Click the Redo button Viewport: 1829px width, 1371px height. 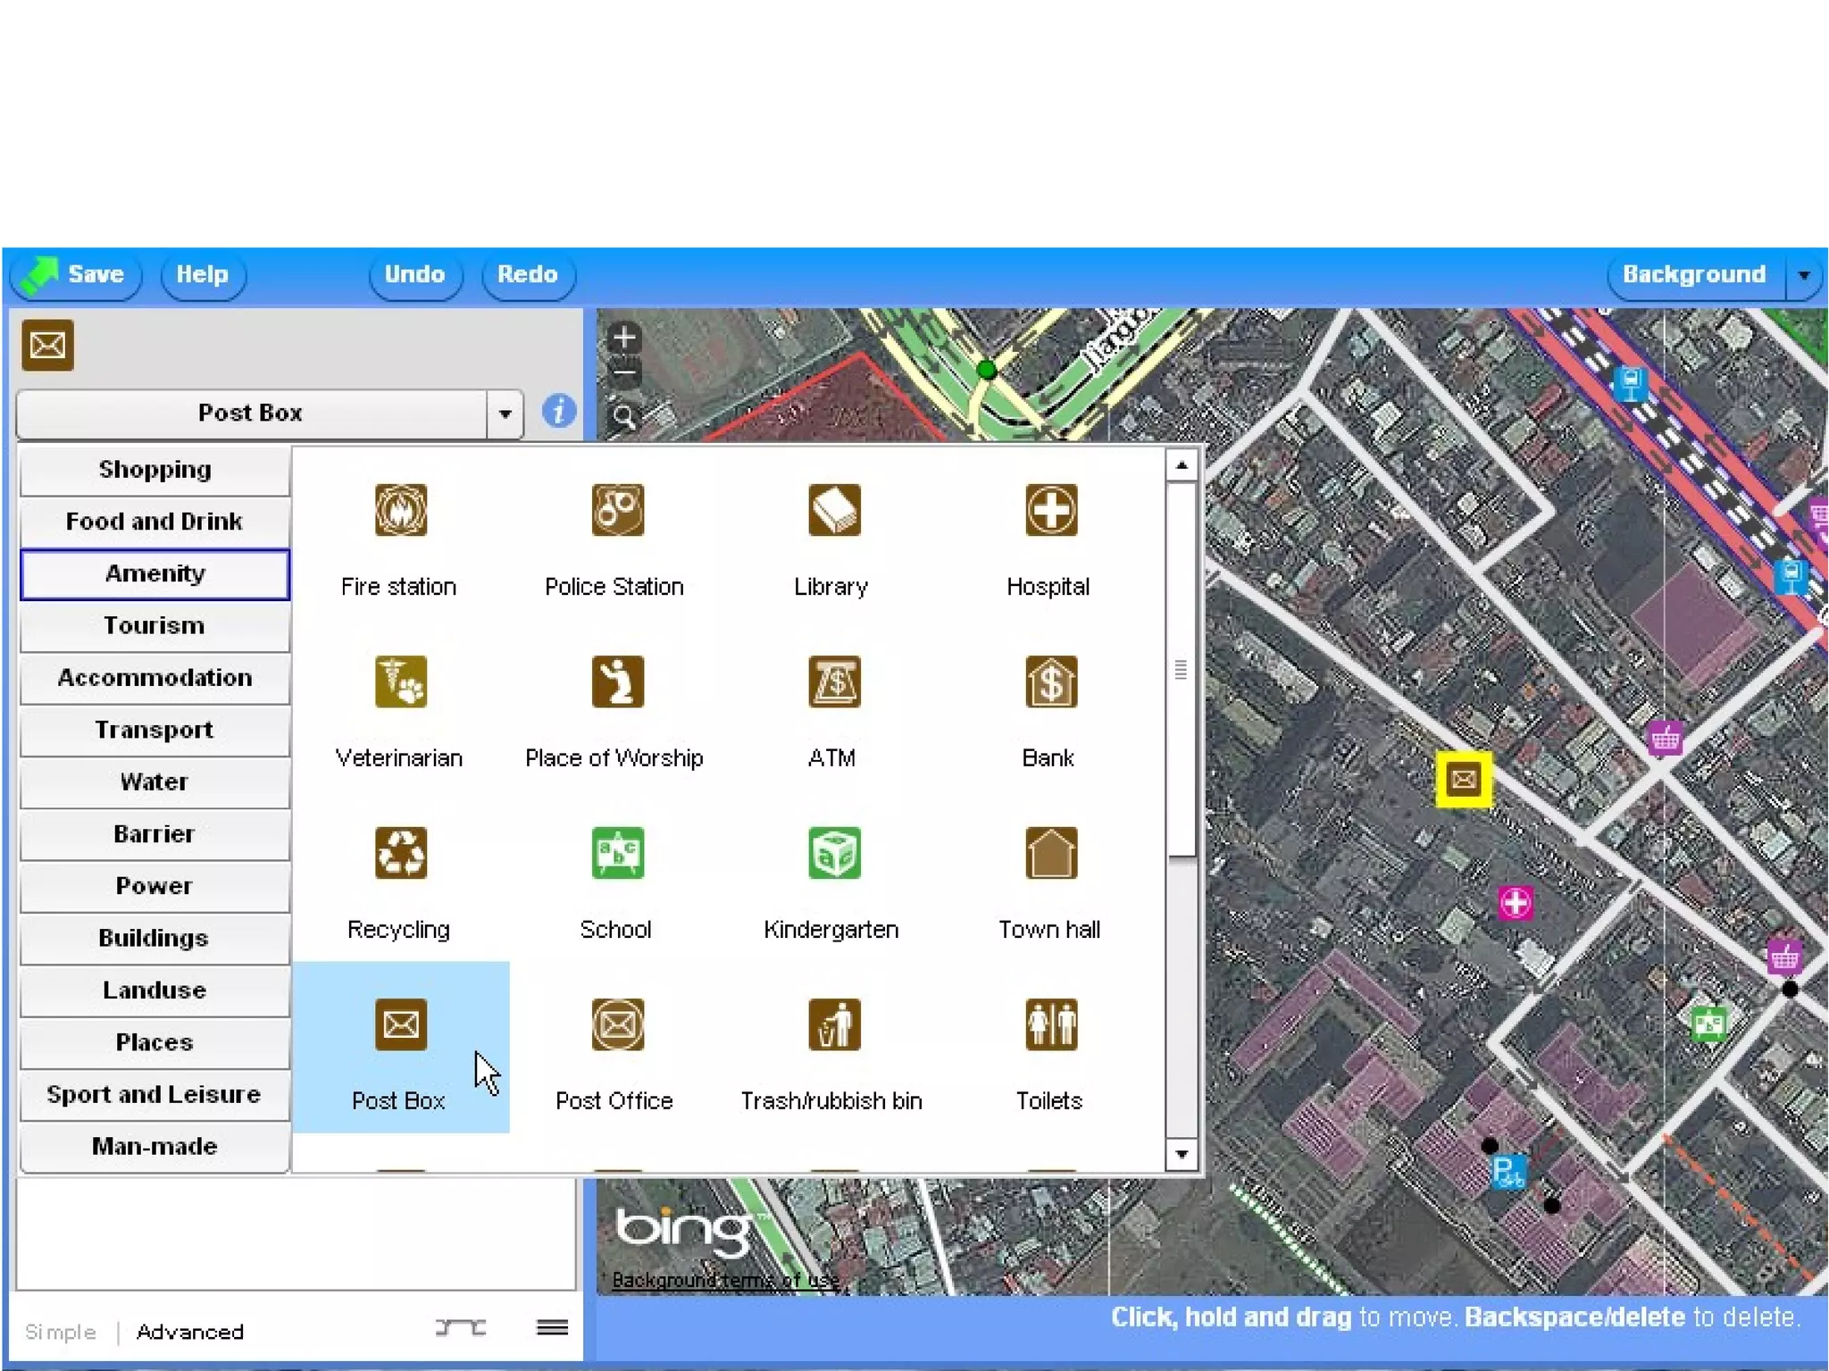click(x=528, y=275)
